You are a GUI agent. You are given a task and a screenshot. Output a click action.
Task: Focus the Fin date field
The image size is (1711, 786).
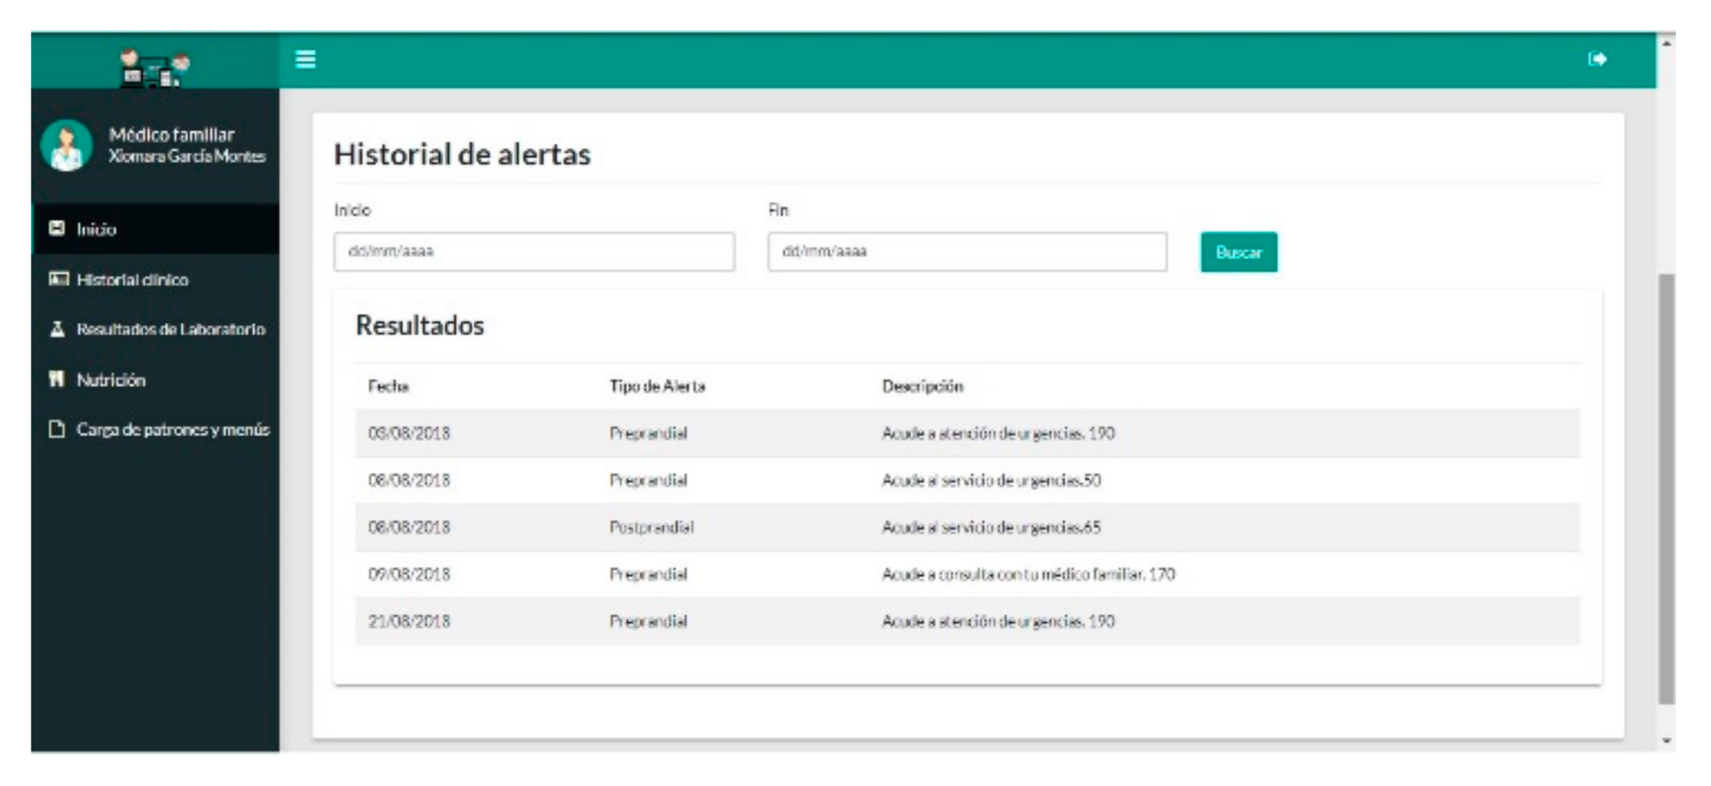click(967, 251)
